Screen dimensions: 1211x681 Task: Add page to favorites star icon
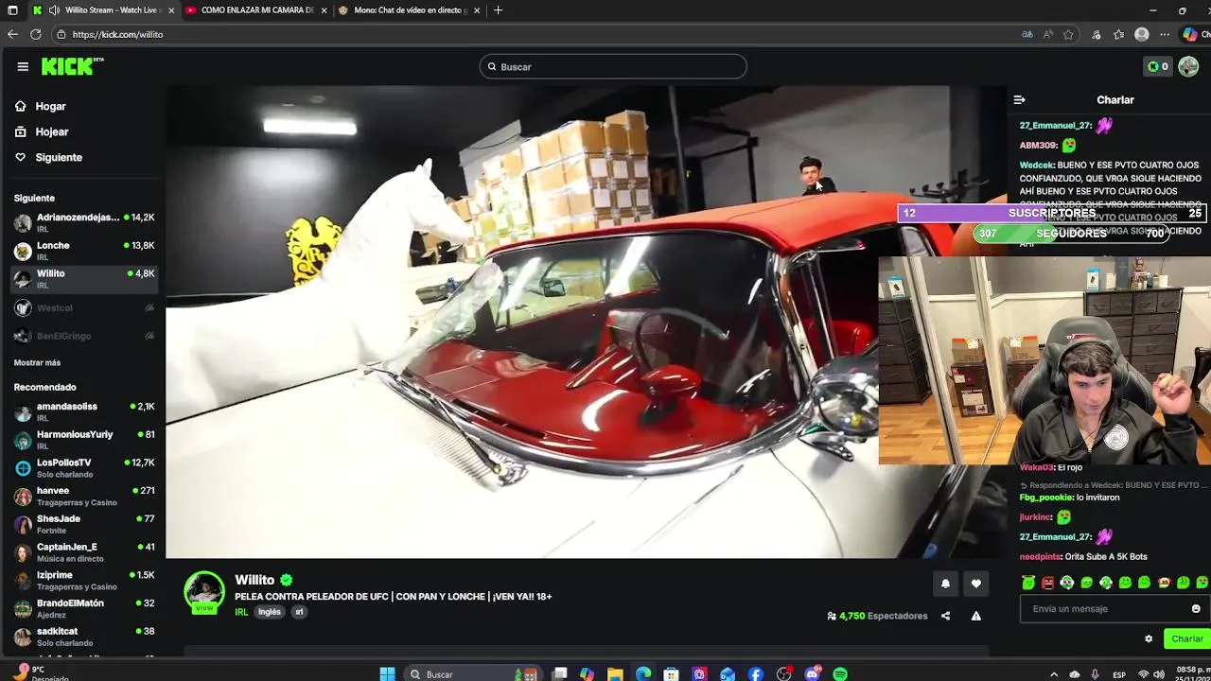[1068, 34]
